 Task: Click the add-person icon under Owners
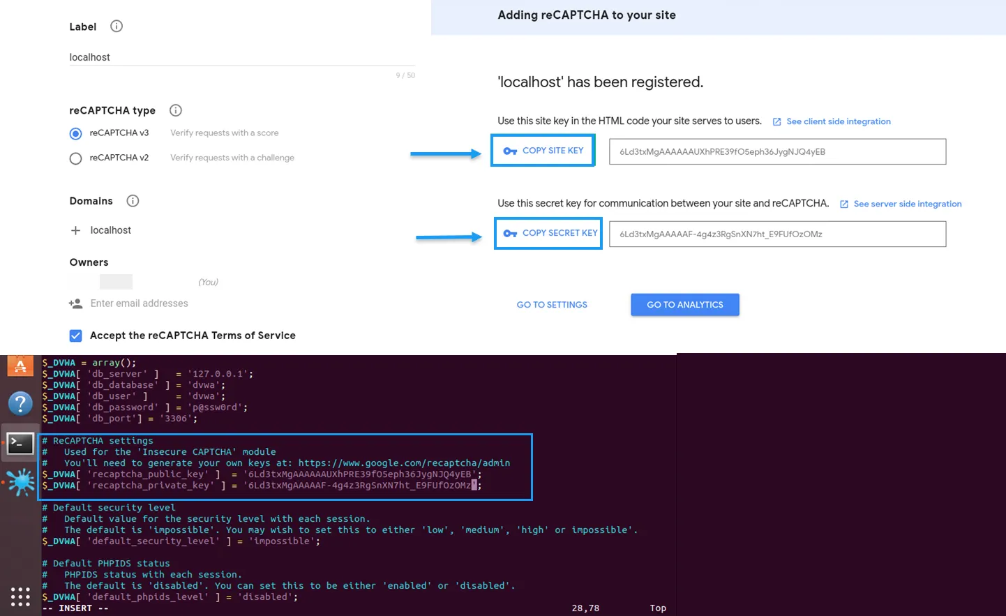coord(75,303)
